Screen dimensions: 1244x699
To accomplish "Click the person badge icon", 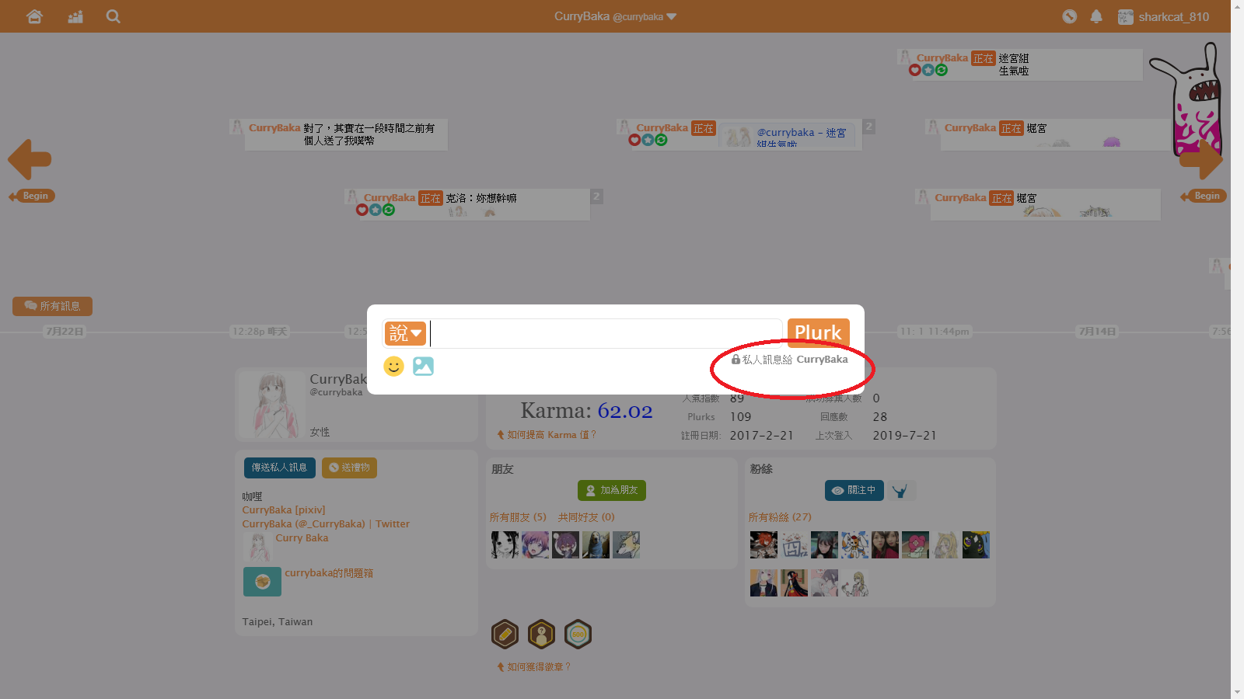I will coord(542,635).
